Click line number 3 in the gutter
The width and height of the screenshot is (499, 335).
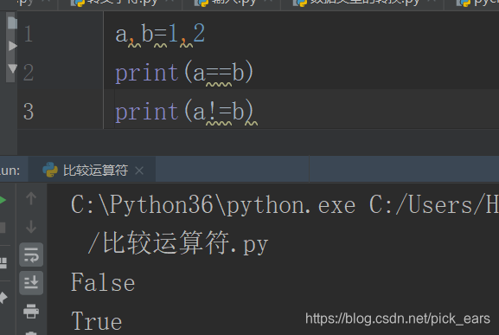point(29,112)
